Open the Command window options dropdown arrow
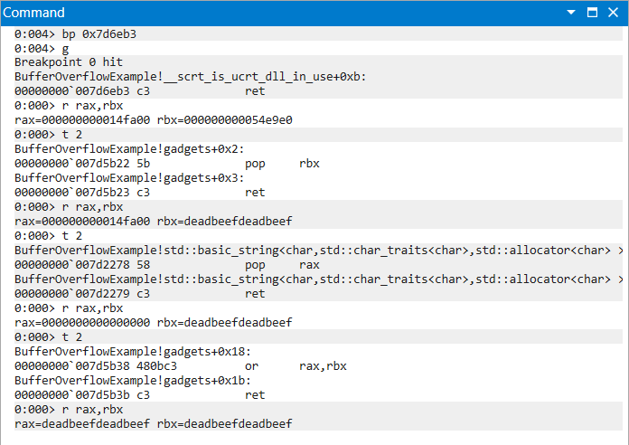629x445 pixels. (571, 13)
